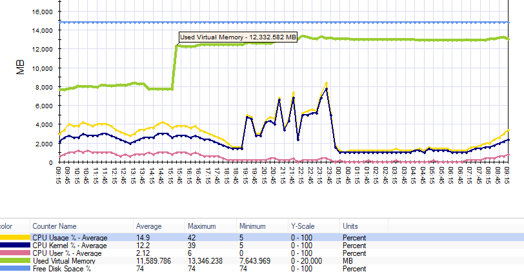This screenshot has width=524, height=272.
Task: Click the Maximum column header
Action: [x=202, y=226]
